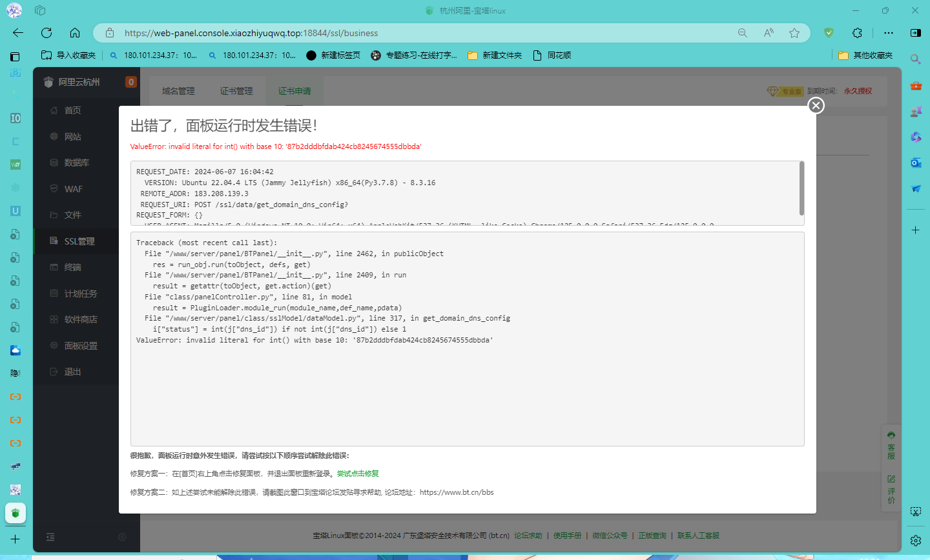
Task: Collapse the panel sidebar with the bottom menu icon
Action: tap(50, 537)
